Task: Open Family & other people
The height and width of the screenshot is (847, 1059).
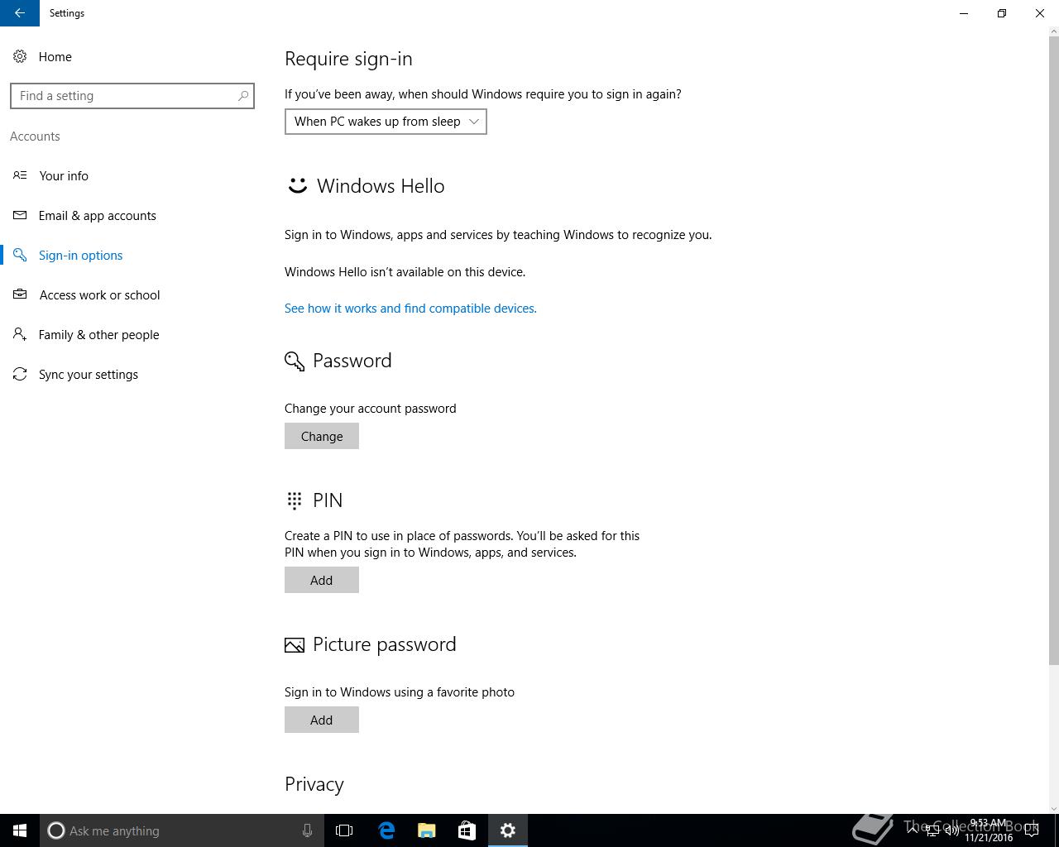Action: (x=99, y=334)
